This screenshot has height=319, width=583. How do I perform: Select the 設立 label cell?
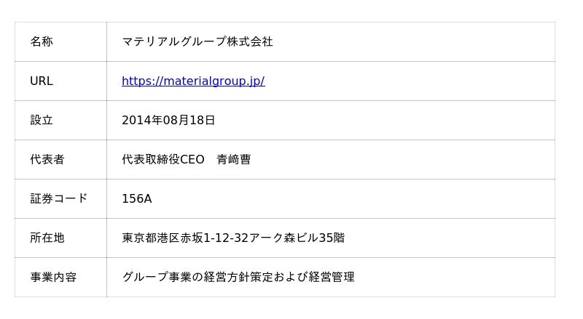coord(42,121)
